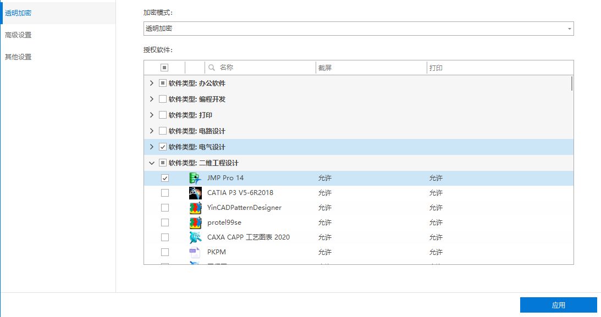Select the JMP Pro 14 name text

[225, 178]
